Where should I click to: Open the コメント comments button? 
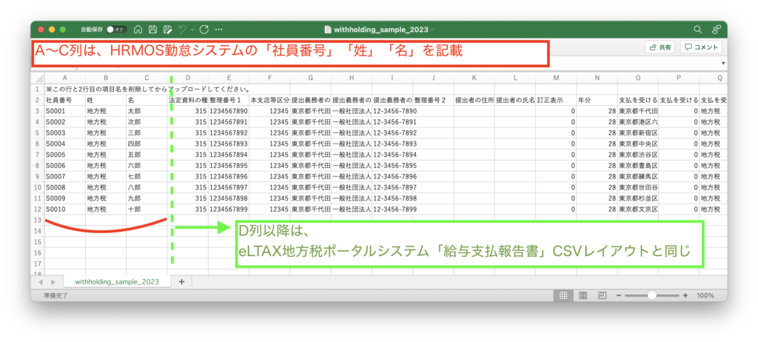coord(700,47)
